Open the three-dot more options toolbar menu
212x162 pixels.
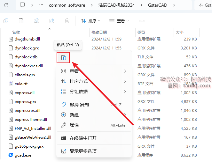tap(142, 21)
